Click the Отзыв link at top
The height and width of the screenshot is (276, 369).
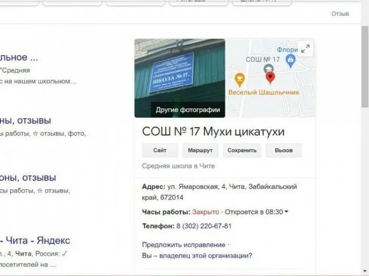coord(340,14)
